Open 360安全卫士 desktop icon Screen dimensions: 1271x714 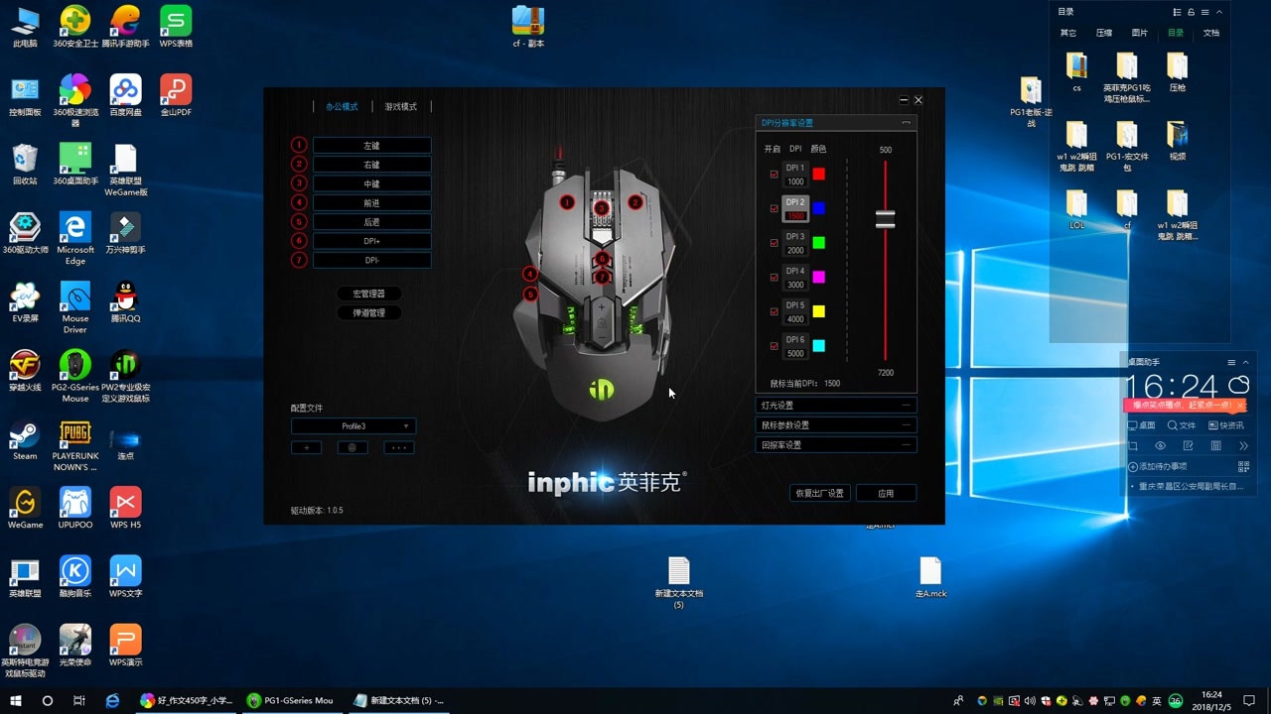coord(74,27)
